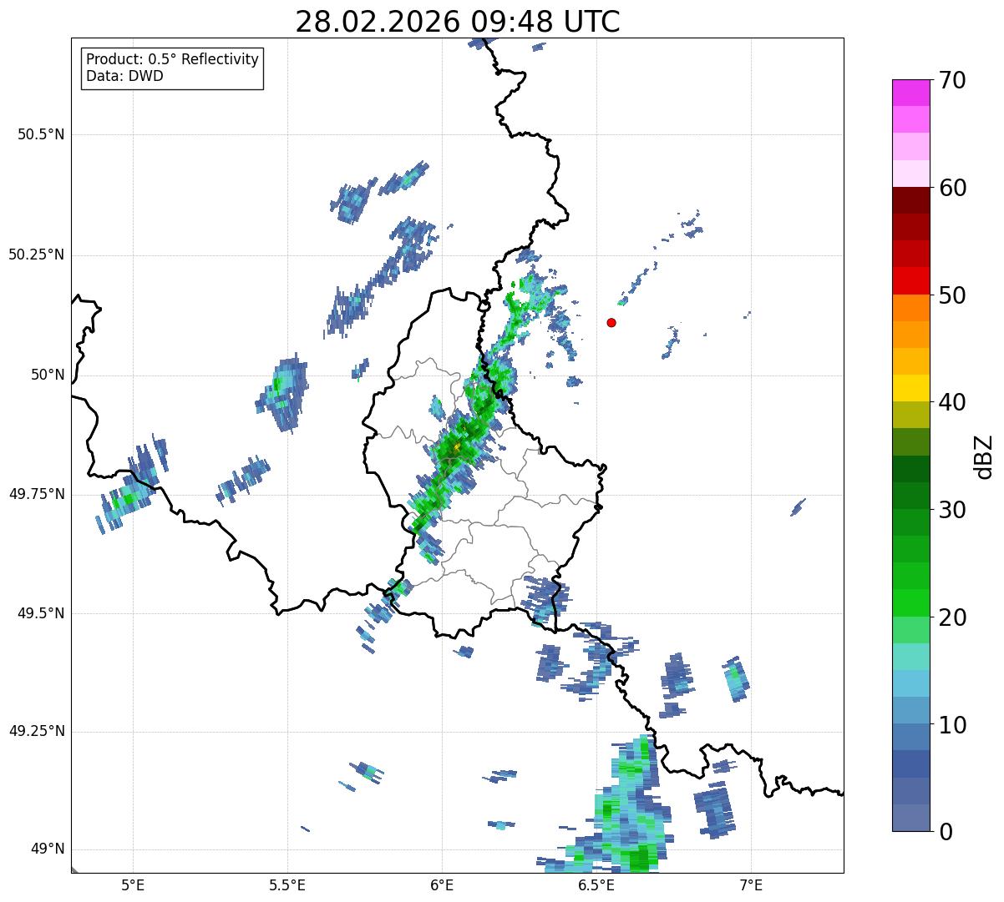Click the 6°E longitude label
Screen dimensions: 1004x902
442,884
